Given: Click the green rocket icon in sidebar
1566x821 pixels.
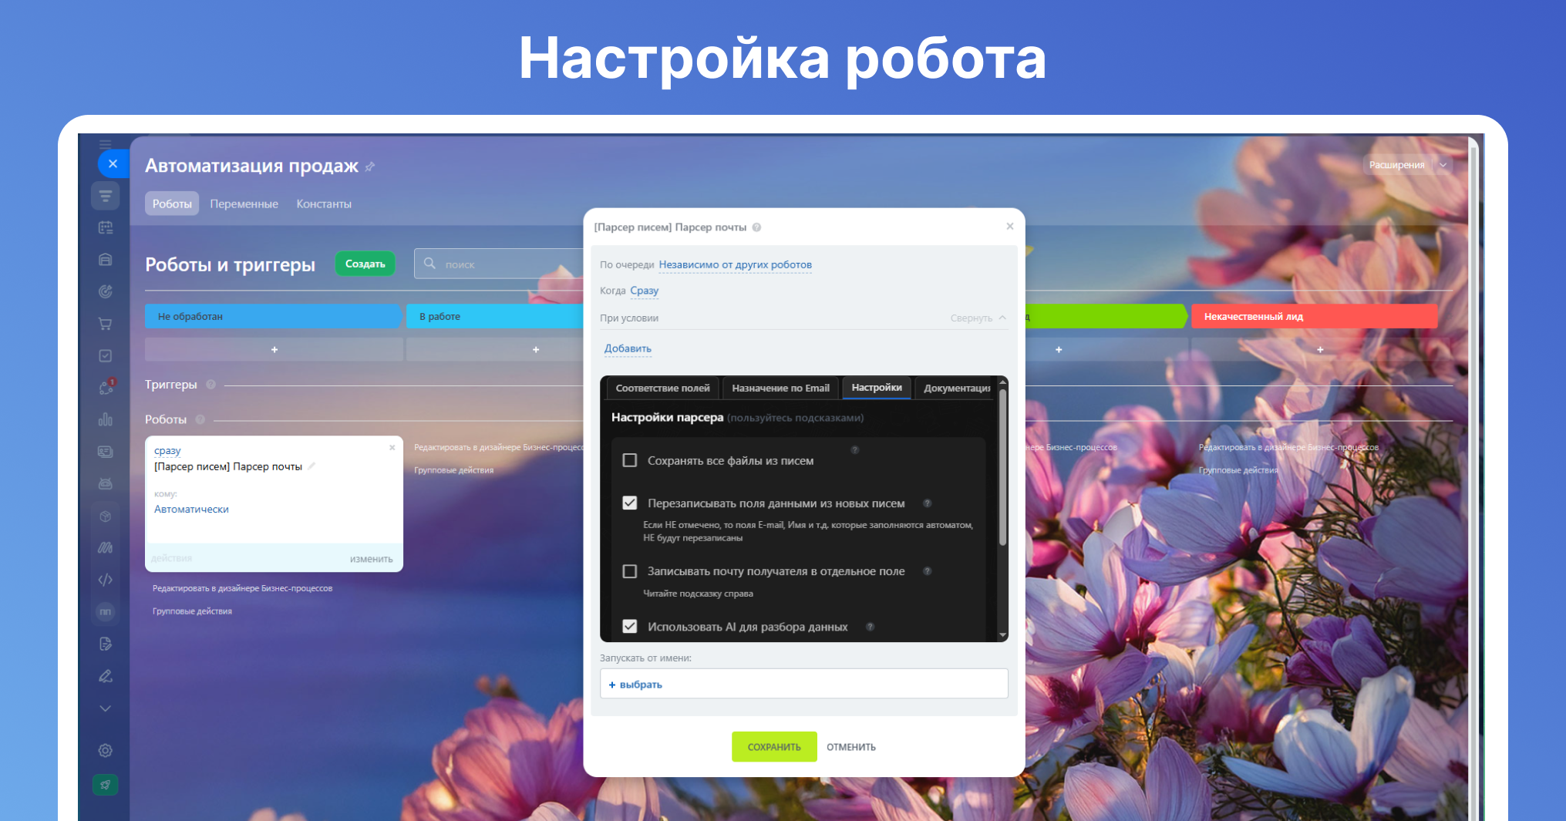Looking at the screenshot, I should (x=106, y=785).
